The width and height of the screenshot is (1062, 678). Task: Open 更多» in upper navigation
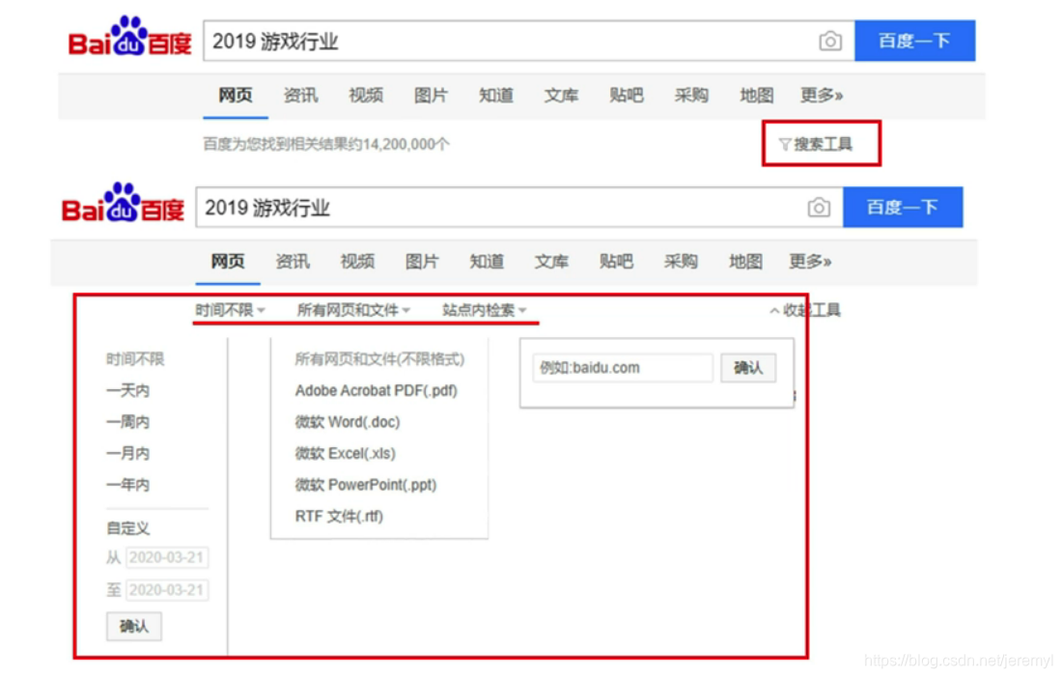point(821,96)
